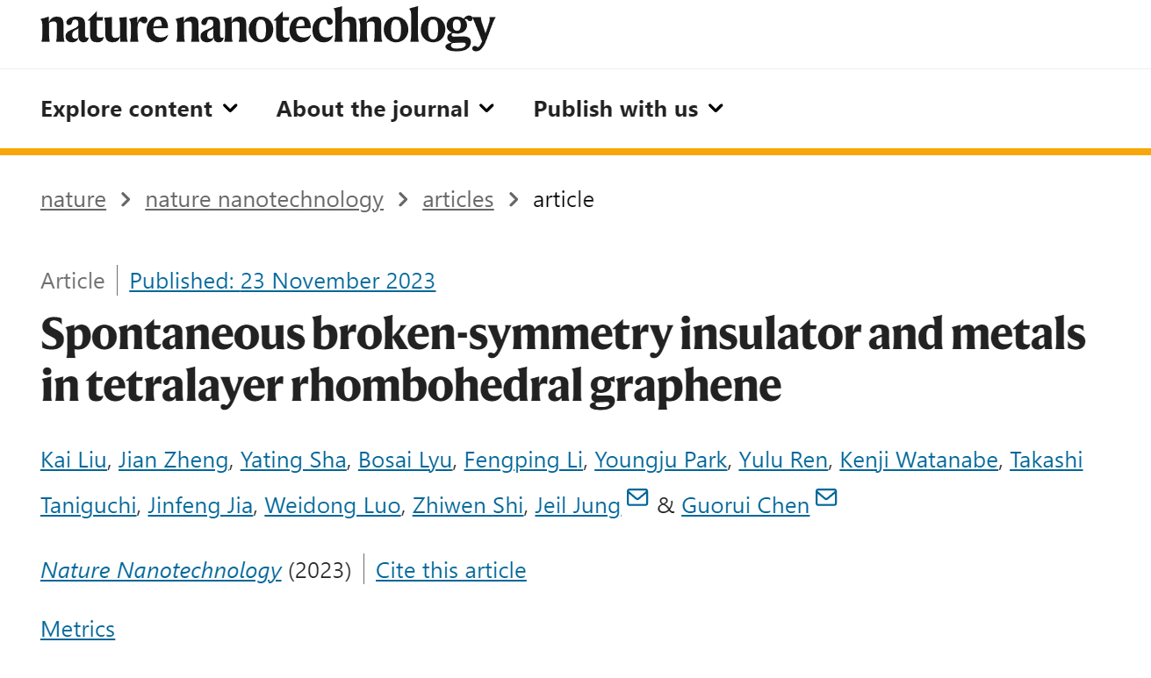
Task: Expand the About the journal chevron
Action: [487, 109]
